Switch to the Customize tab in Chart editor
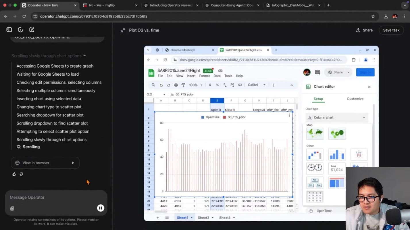This screenshot has width=410, height=230. (355, 99)
